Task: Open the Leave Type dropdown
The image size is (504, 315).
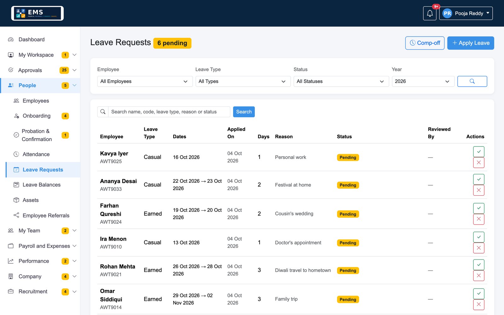Action: 243,81
